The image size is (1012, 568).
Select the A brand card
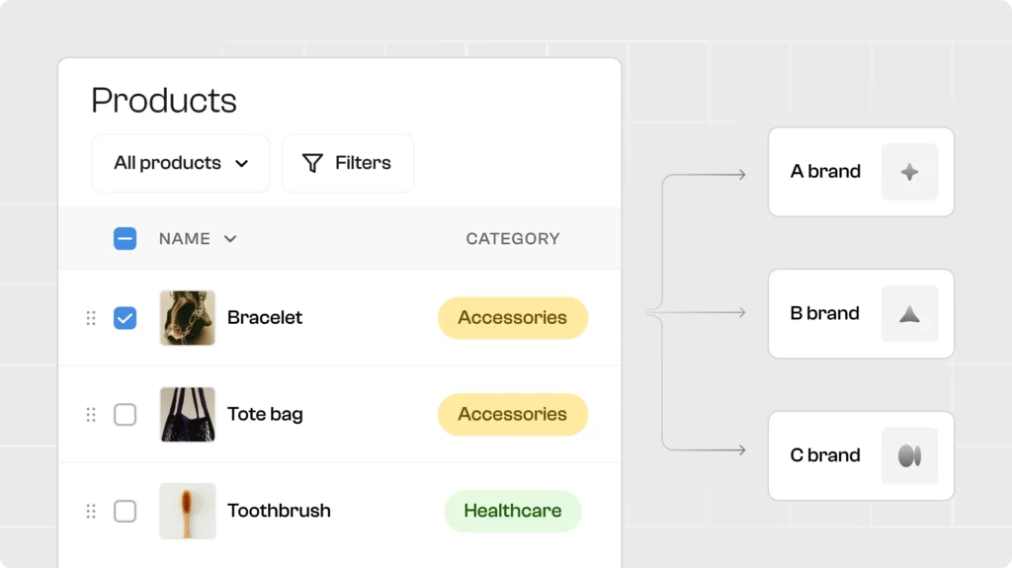(x=826, y=172)
